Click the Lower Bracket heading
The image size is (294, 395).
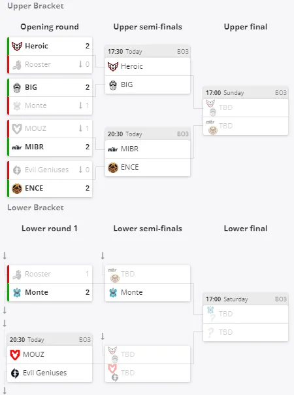35,208
